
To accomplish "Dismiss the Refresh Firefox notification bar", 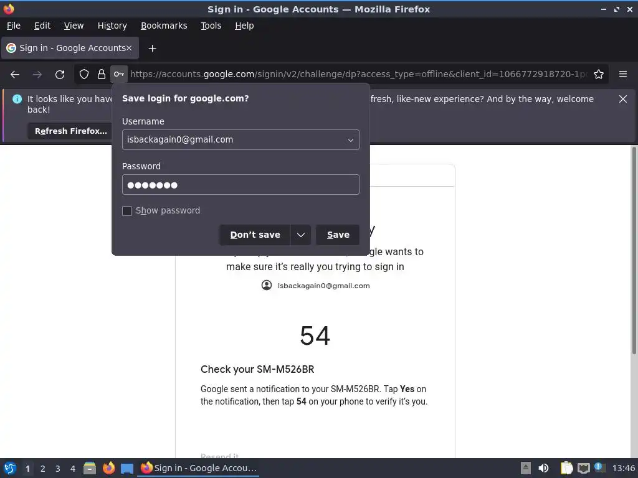I will click(x=622, y=99).
